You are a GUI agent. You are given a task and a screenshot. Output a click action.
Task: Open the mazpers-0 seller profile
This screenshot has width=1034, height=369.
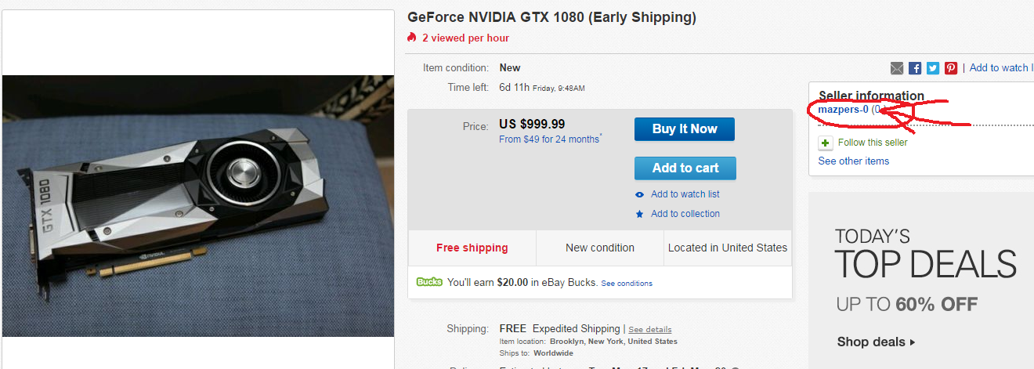click(843, 110)
